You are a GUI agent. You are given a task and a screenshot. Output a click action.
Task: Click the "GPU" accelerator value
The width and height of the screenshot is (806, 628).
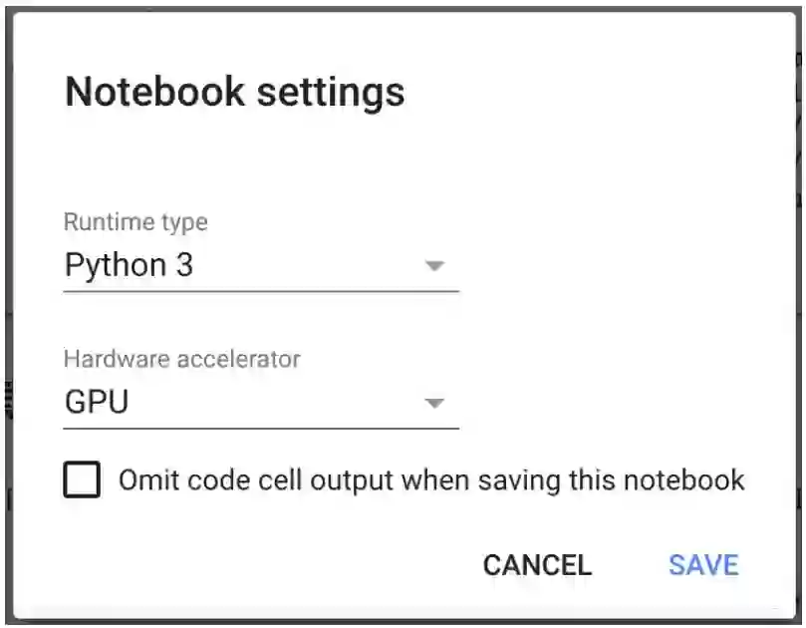pos(97,404)
